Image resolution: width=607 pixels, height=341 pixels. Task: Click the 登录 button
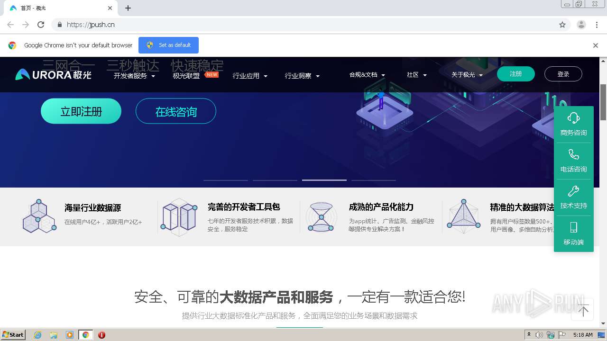[563, 74]
